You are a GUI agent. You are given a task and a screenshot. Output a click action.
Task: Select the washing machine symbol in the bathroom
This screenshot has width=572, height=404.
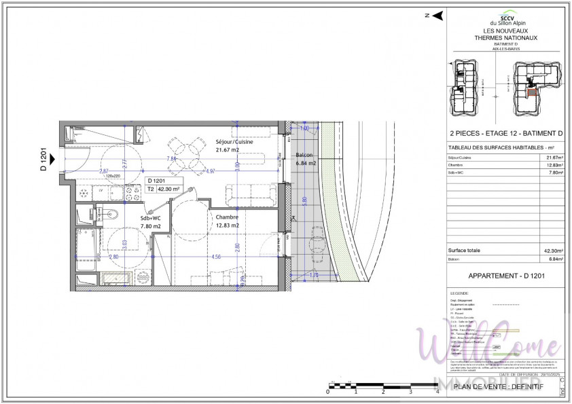143,277
